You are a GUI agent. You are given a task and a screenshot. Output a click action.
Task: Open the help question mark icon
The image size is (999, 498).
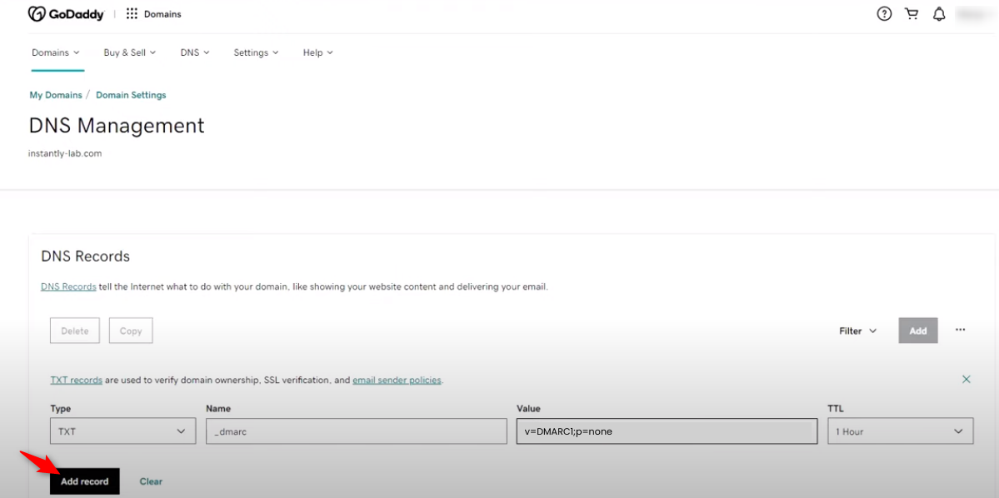[884, 14]
